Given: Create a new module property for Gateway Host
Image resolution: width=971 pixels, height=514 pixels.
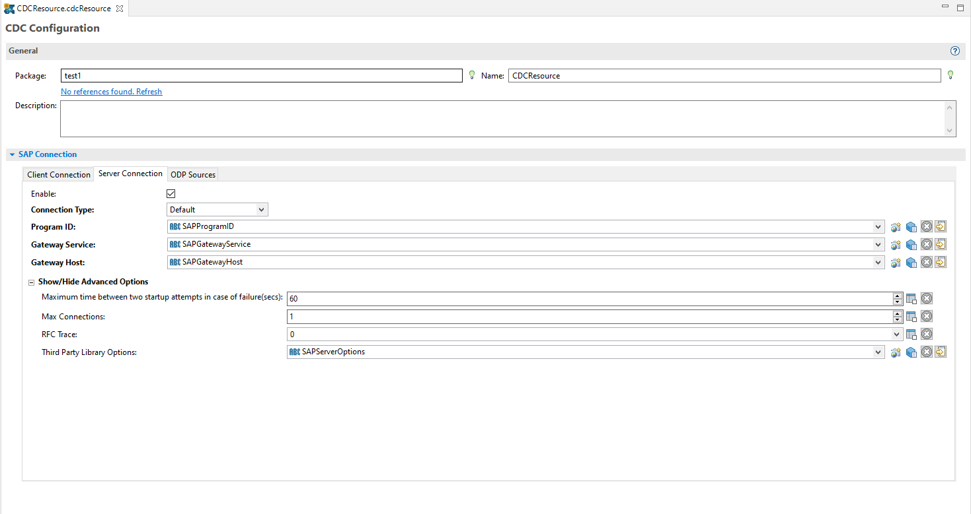Looking at the screenshot, I should [896, 263].
